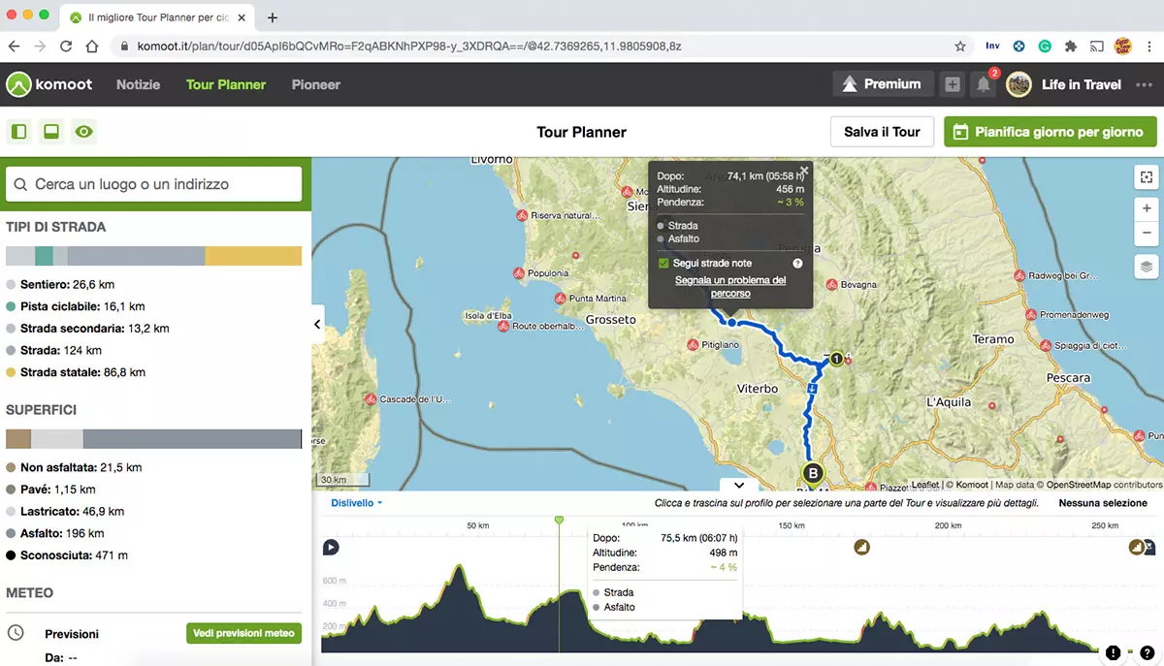
Task: Click Pianifica giorno per giorno button
Action: click(x=1051, y=132)
